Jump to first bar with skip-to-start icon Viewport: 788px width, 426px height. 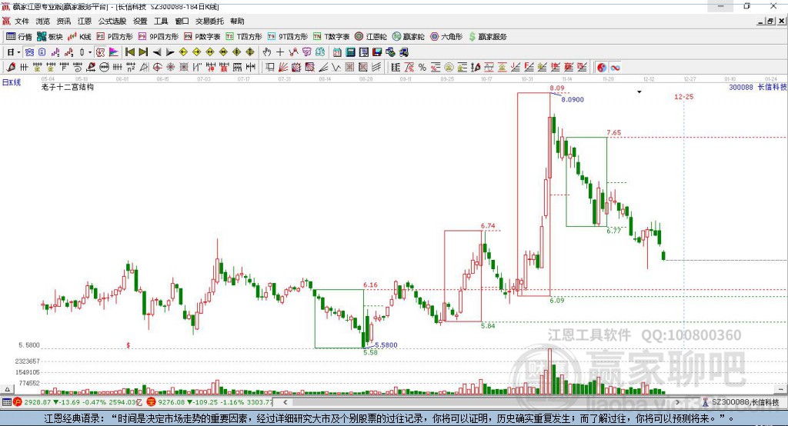pyautogui.click(x=129, y=52)
